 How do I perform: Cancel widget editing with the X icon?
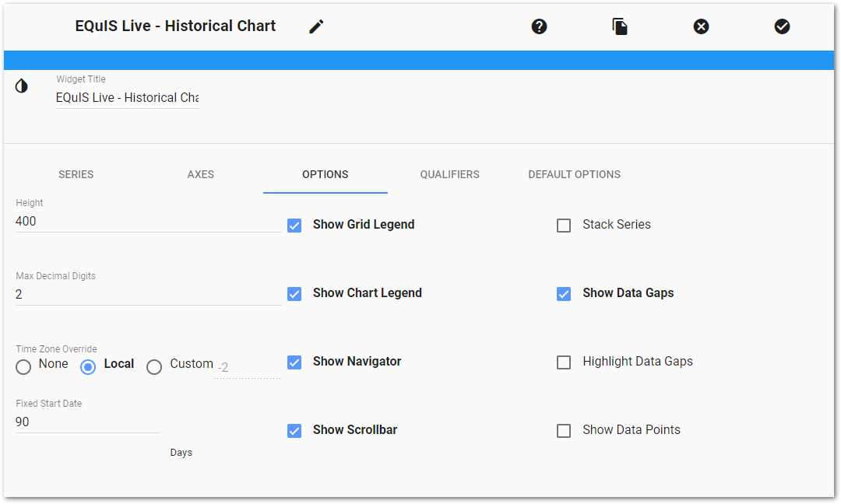[701, 26]
